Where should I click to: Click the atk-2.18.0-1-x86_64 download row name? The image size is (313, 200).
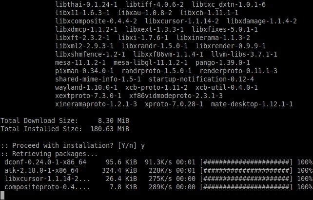41,170
